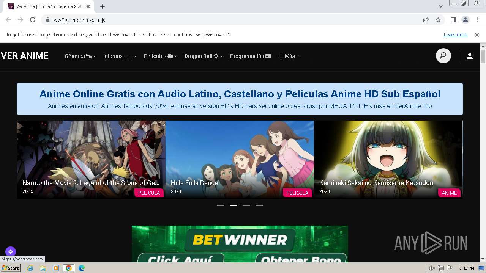Screen dimensions: 486x273
Task: Expand the Idiomas dropdown menu
Action: tap(120, 56)
